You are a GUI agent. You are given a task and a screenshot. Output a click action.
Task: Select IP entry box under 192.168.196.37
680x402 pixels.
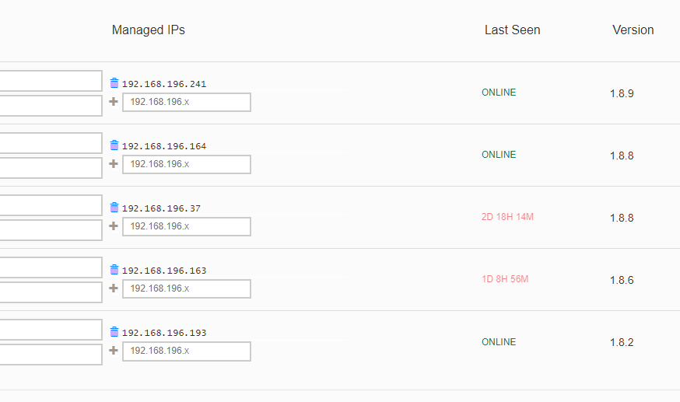coord(187,226)
